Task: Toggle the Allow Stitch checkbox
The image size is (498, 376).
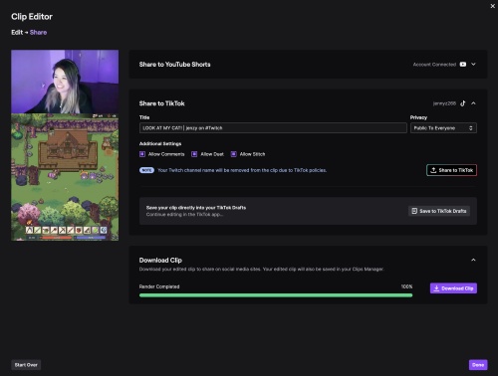Action: tap(233, 154)
